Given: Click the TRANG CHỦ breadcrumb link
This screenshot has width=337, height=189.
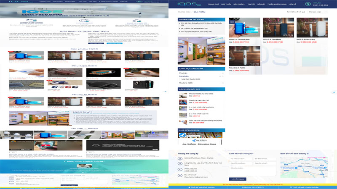Looking at the screenshot, I should pyautogui.click(x=184, y=12).
